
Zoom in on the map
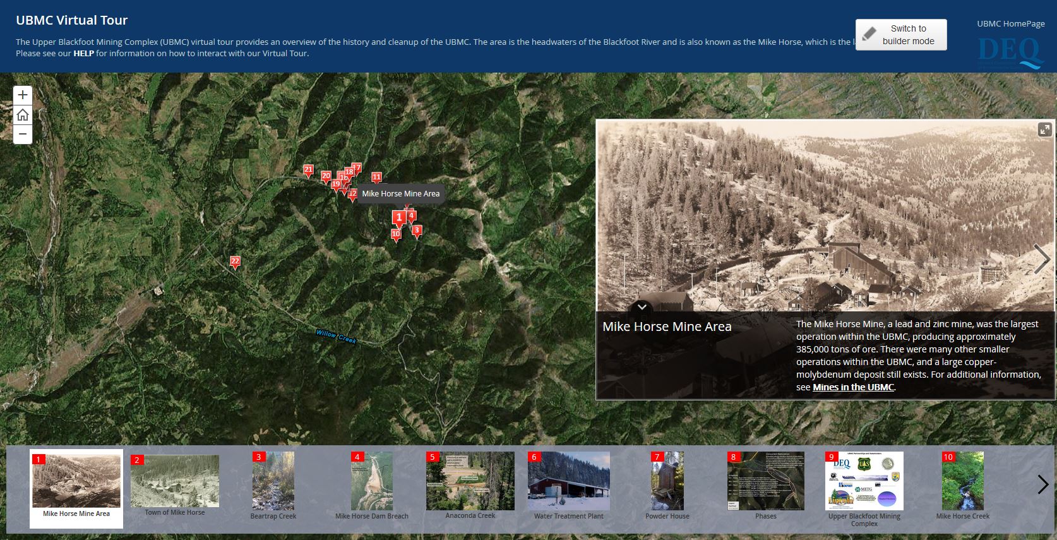click(23, 95)
